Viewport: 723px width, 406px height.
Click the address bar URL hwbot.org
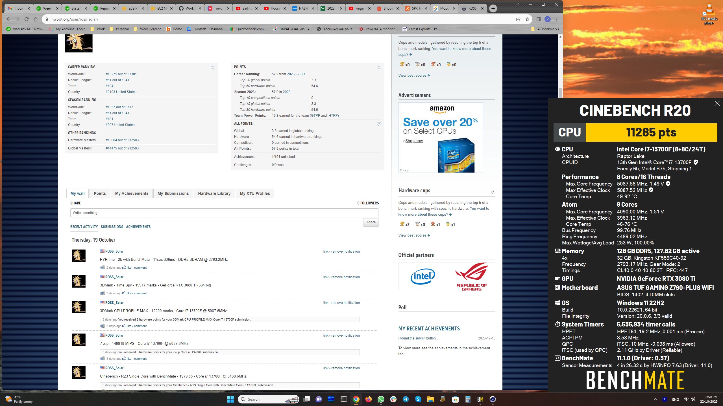pos(75,19)
